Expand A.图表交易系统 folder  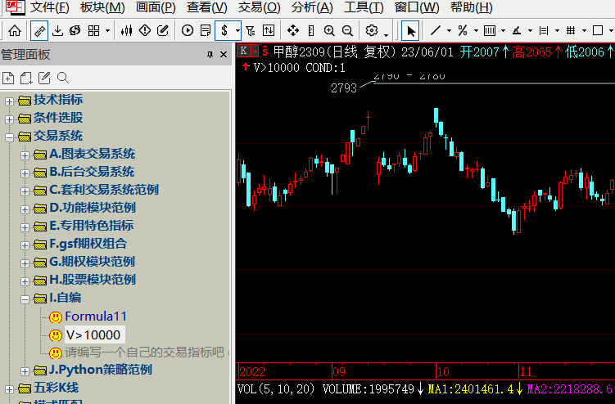click(x=25, y=155)
